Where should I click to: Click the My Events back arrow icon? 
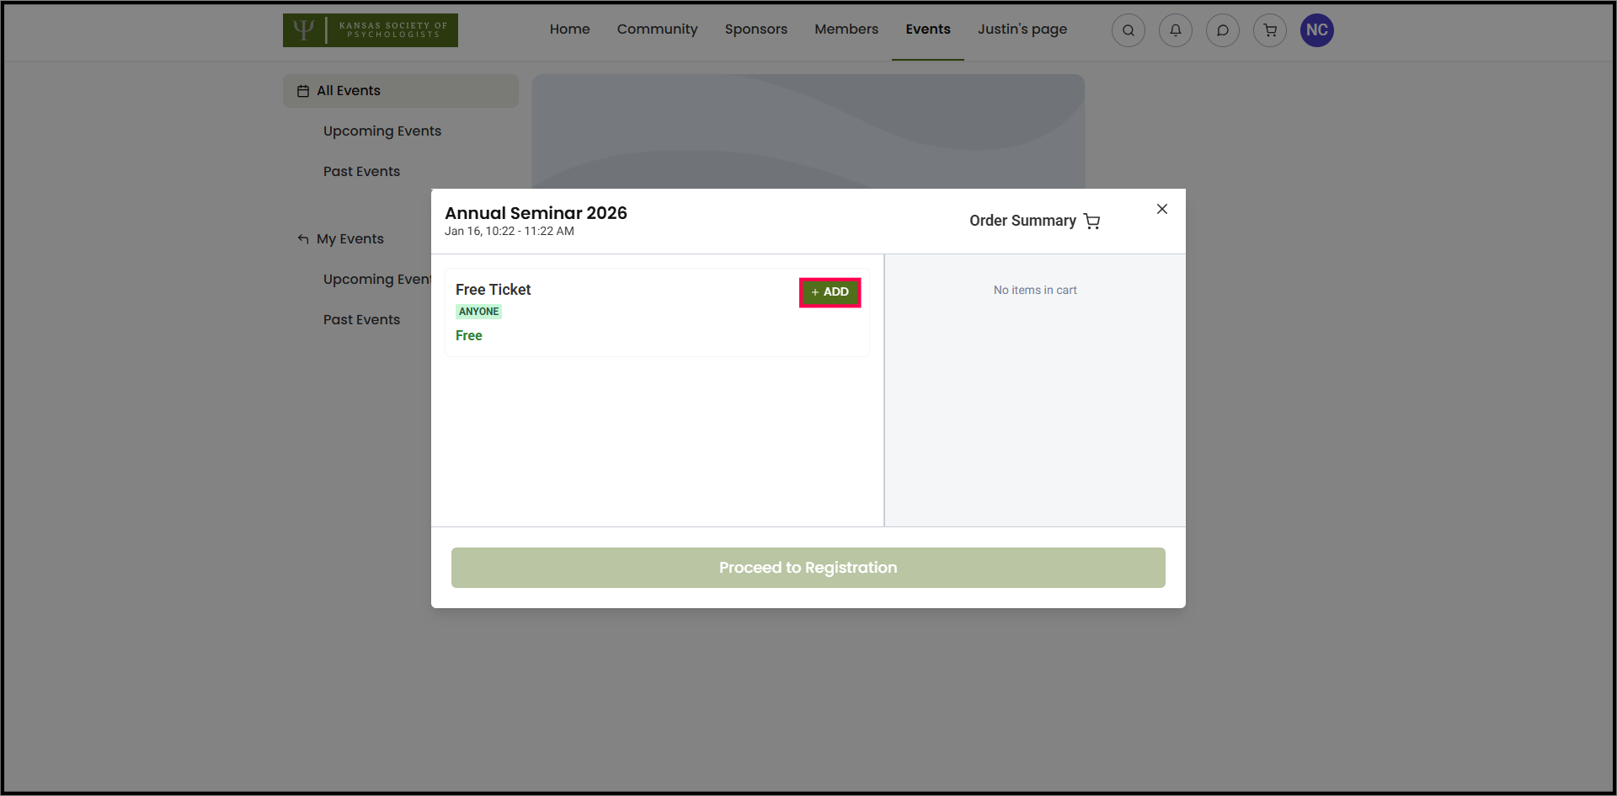coord(303,239)
